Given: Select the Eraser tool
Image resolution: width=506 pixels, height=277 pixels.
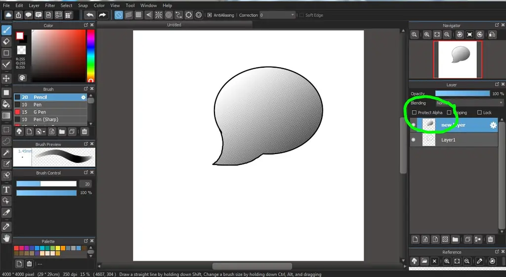Looking at the screenshot, I should [x=6, y=41].
